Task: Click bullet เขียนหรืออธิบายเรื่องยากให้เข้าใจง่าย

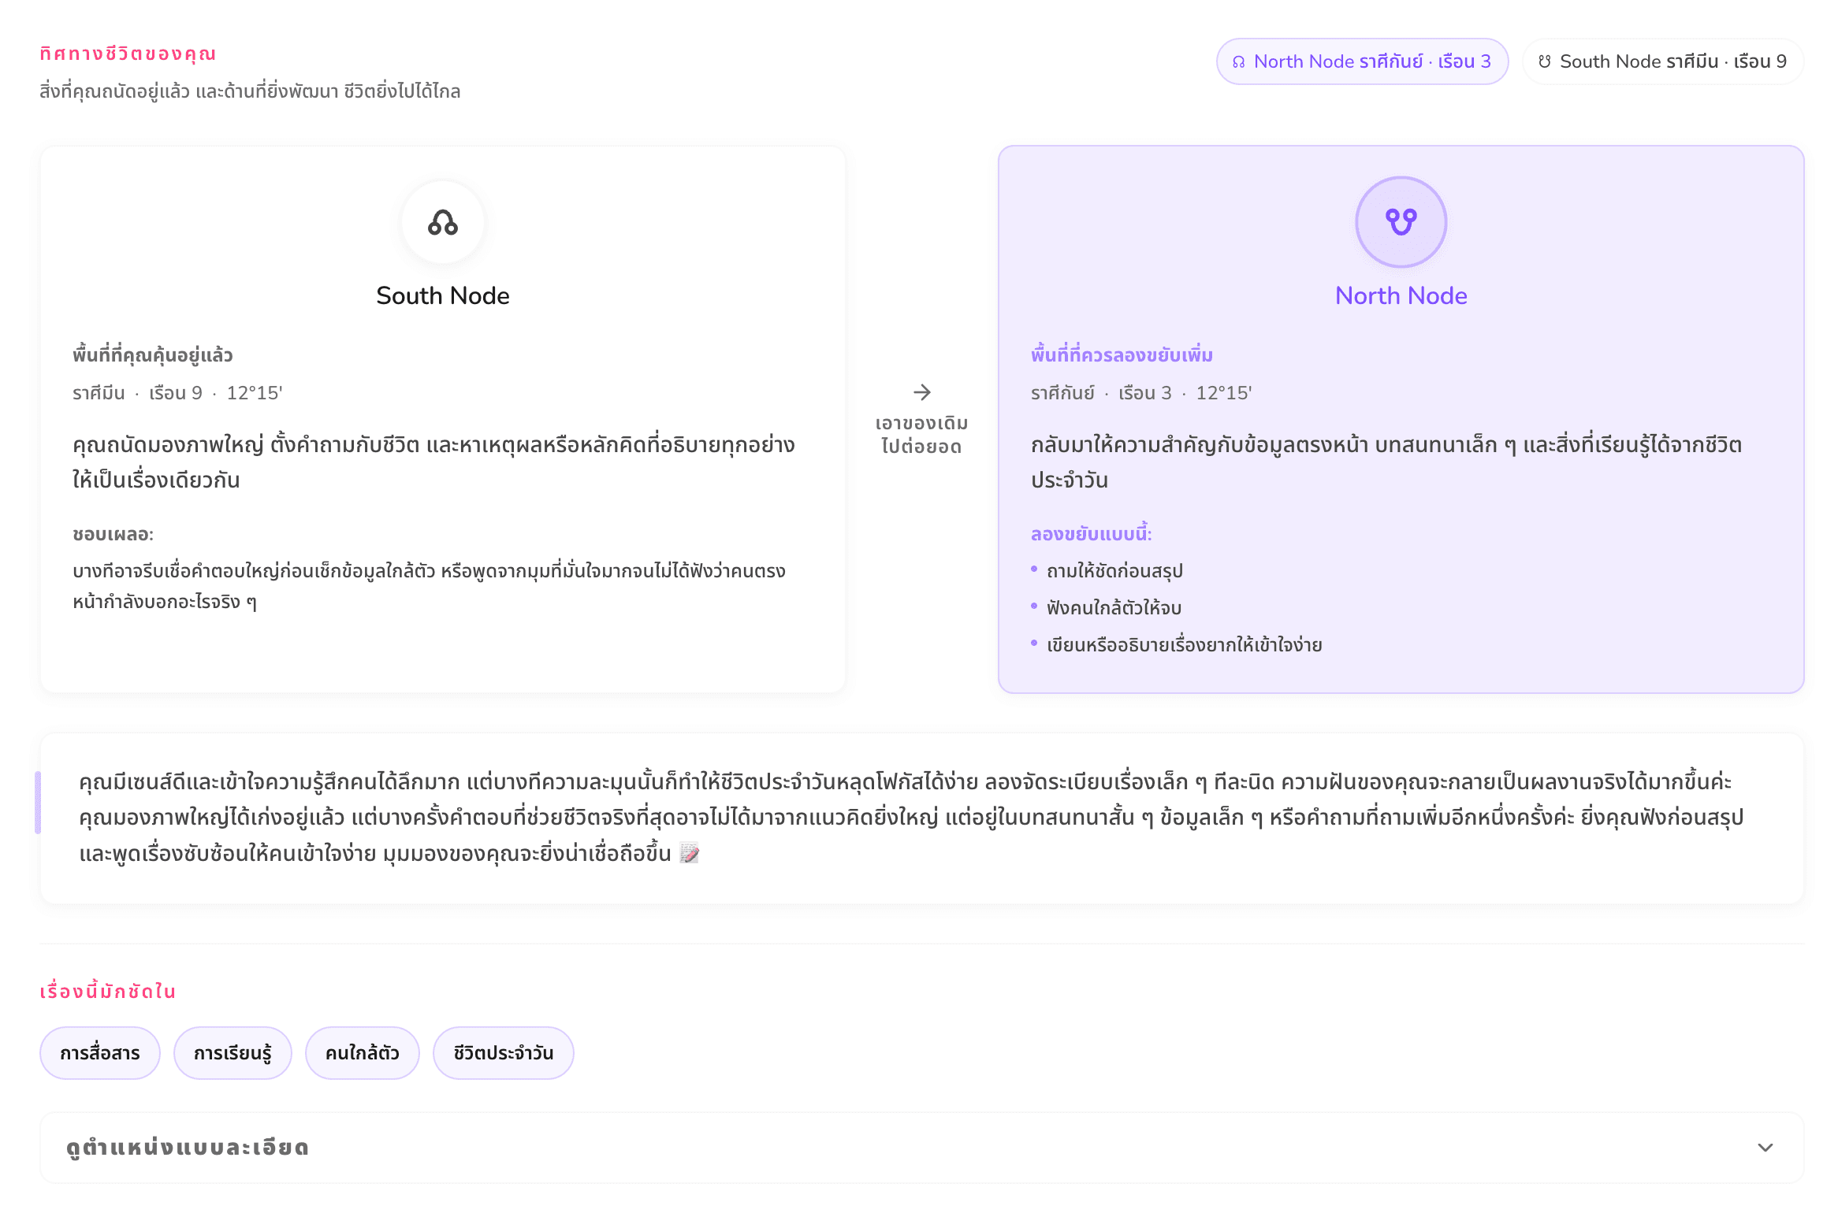Action: [1184, 645]
